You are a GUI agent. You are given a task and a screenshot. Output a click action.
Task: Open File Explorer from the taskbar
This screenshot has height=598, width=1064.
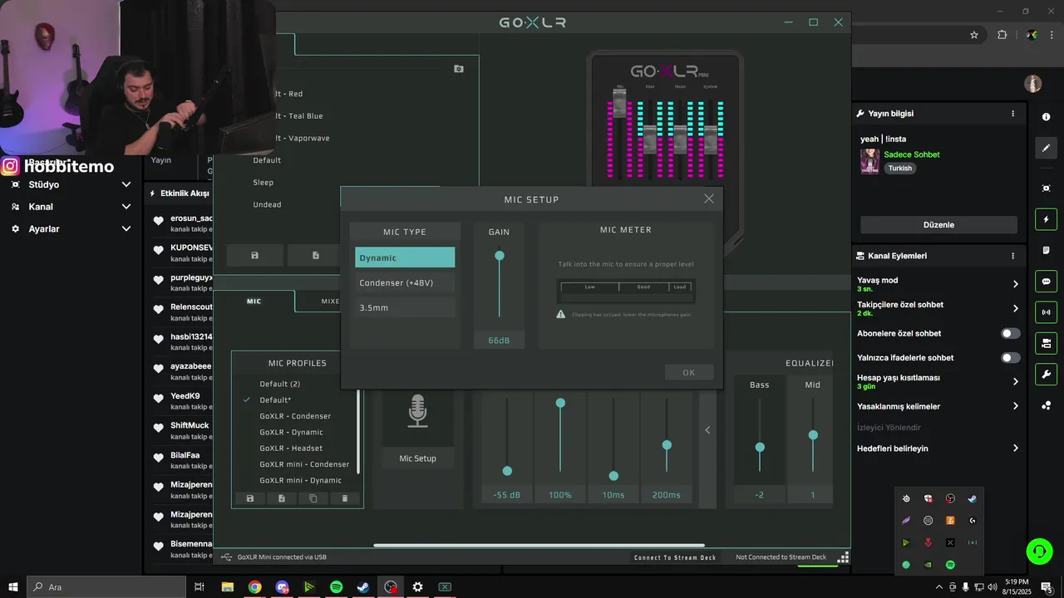click(x=227, y=587)
